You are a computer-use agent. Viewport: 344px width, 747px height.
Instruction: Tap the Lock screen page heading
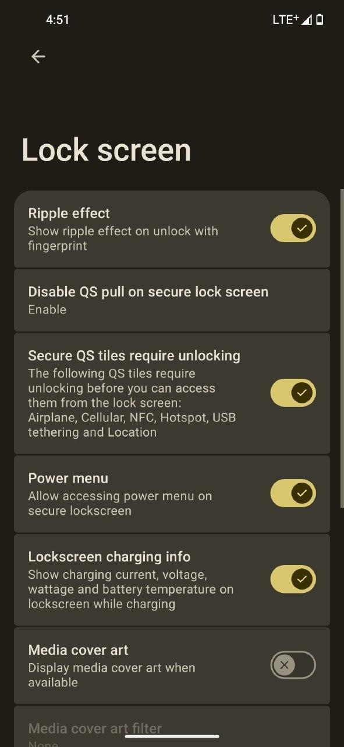point(107,150)
